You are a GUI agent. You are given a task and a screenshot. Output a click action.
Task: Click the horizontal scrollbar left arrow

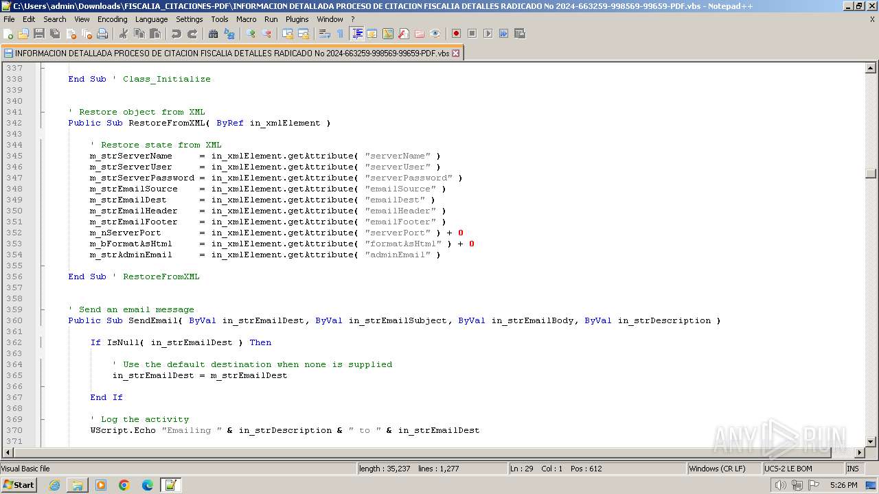[x=8, y=453]
